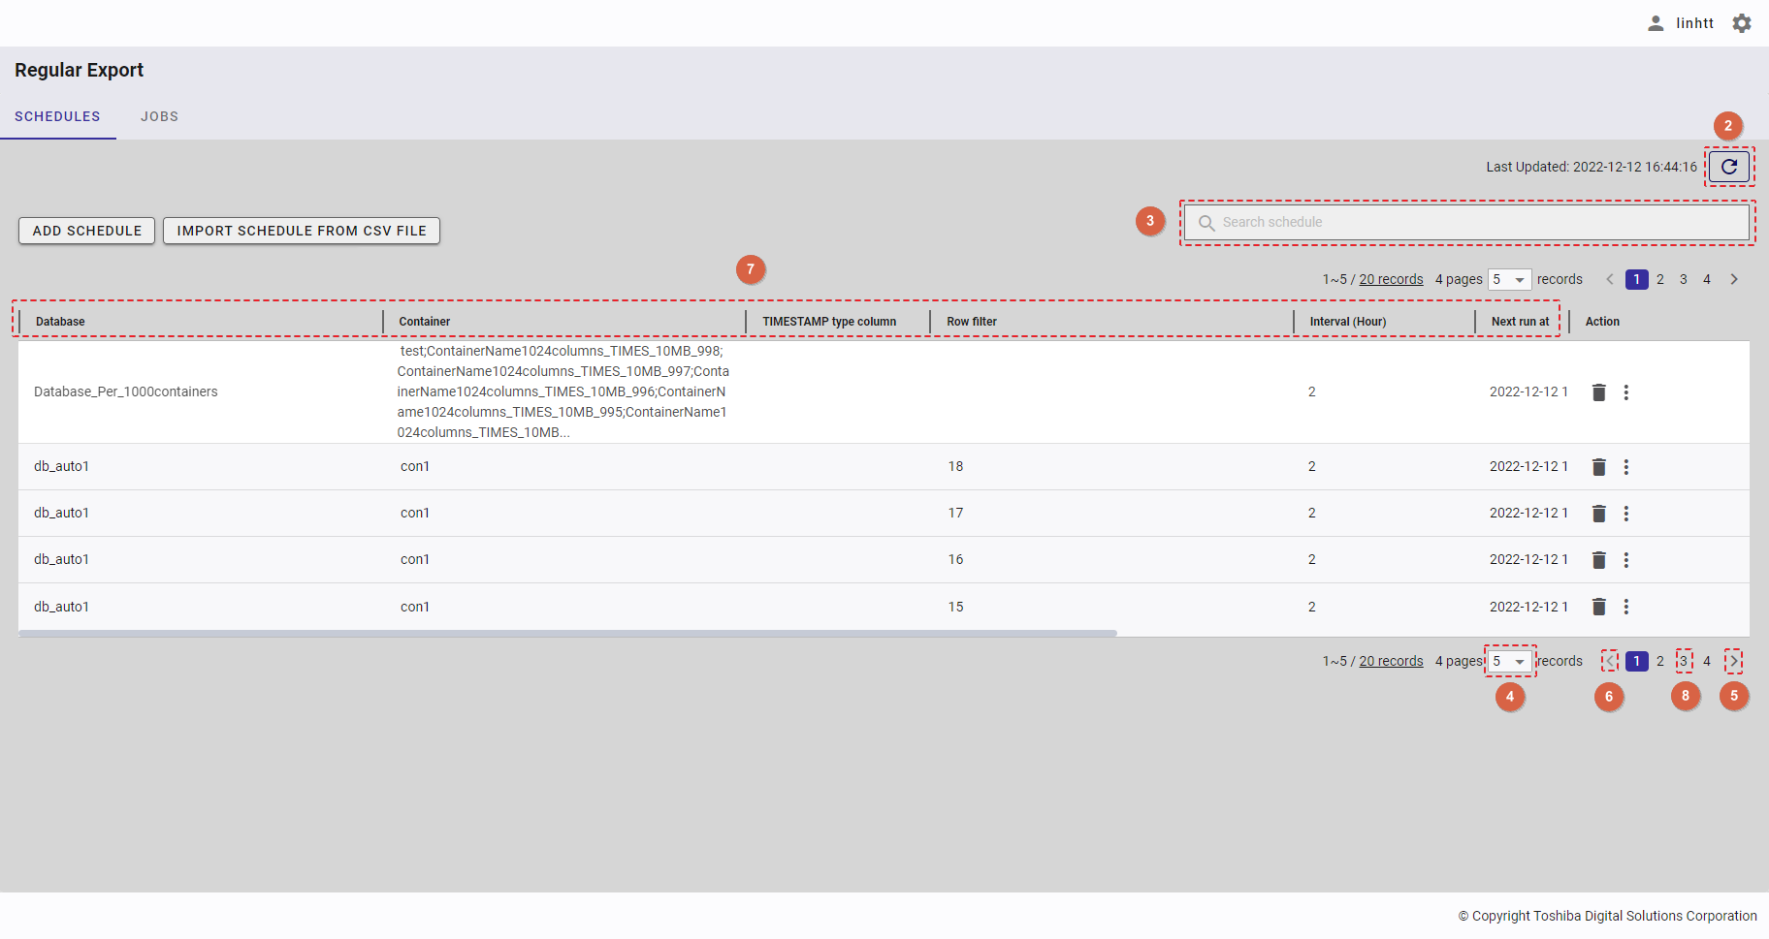Go to next page using bottom chevron

coord(1733,661)
